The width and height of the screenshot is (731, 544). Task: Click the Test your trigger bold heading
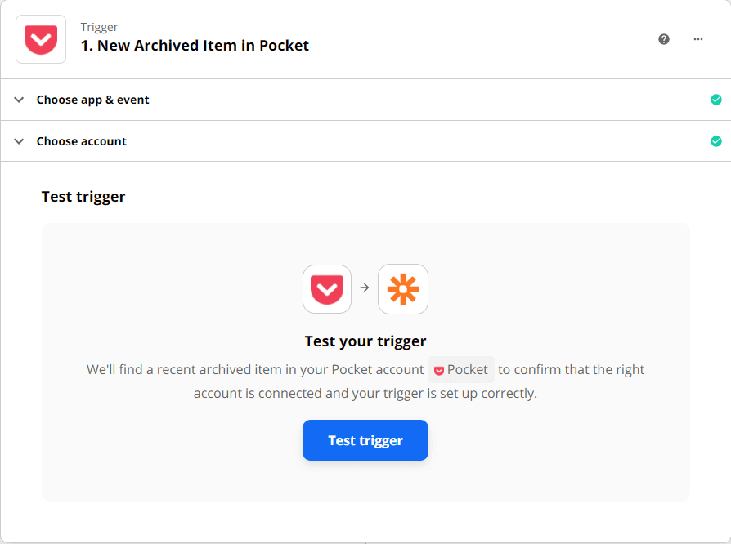(x=365, y=341)
